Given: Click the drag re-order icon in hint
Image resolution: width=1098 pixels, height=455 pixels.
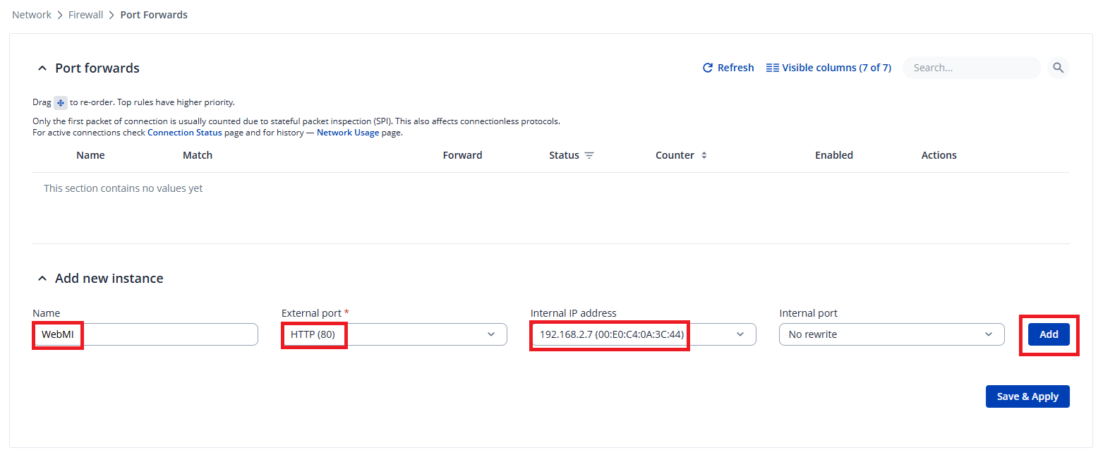Looking at the screenshot, I should pos(61,102).
